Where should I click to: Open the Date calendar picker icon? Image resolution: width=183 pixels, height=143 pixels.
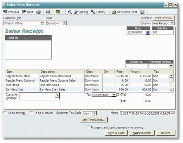pyautogui.click(x=148, y=32)
